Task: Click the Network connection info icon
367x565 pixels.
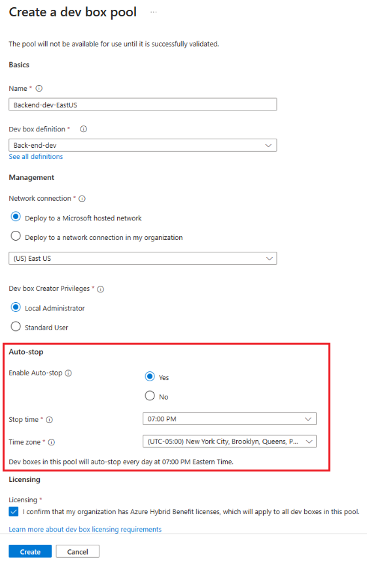Action: point(82,199)
